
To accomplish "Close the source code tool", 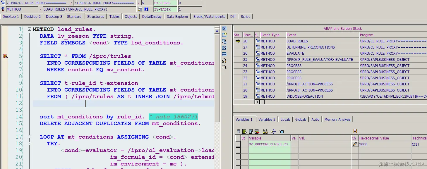I will (x=224, y=29).
